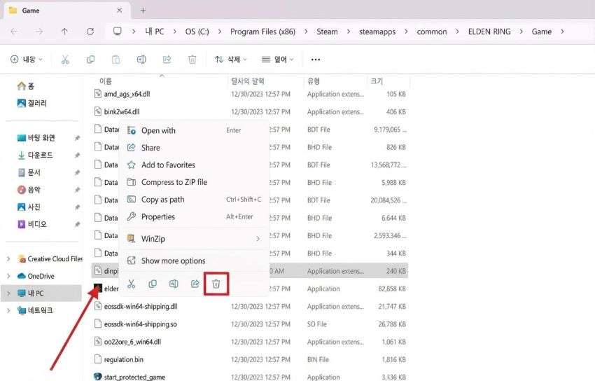Expand the OneDrive tree node

(8, 276)
